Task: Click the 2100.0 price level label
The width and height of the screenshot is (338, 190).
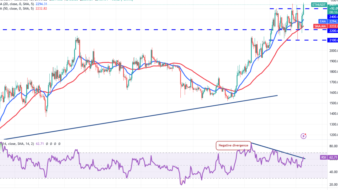Action: pyautogui.click(x=333, y=40)
